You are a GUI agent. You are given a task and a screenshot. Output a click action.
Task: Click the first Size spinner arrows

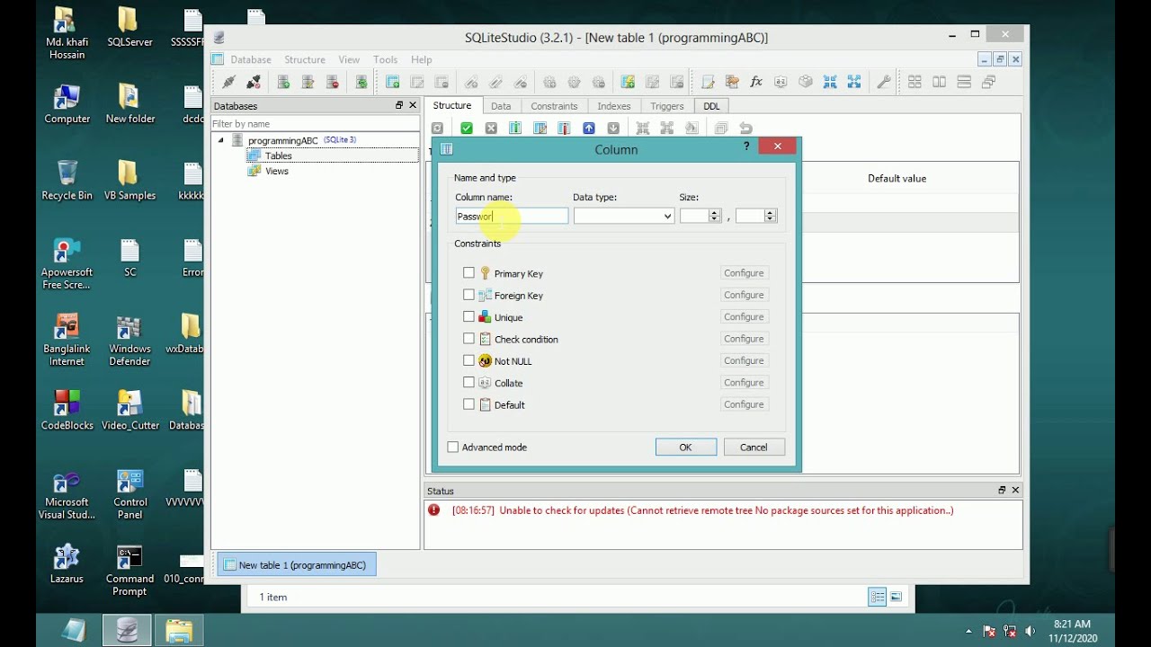715,216
